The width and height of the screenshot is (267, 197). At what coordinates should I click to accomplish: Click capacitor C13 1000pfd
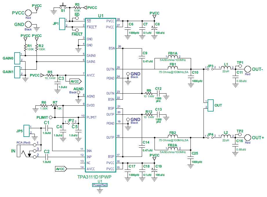pyautogui.click(x=158, y=114)
